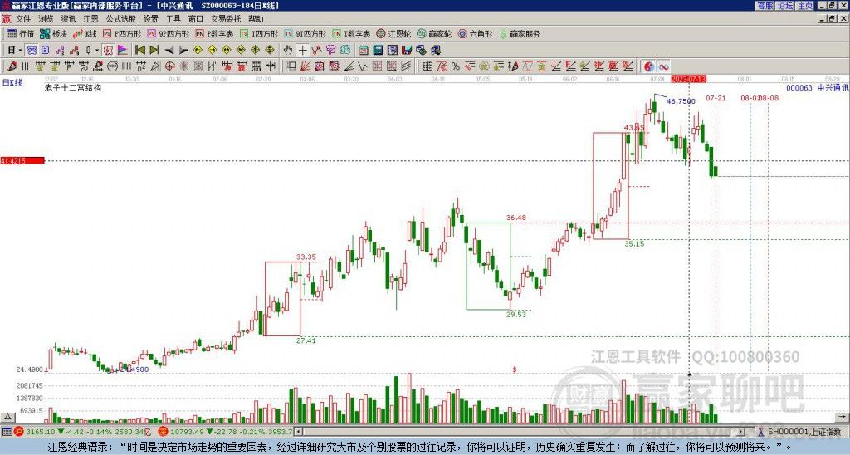This screenshot has width=850, height=455.
Task: Click the 客服 customer service button
Action: point(765,5)
